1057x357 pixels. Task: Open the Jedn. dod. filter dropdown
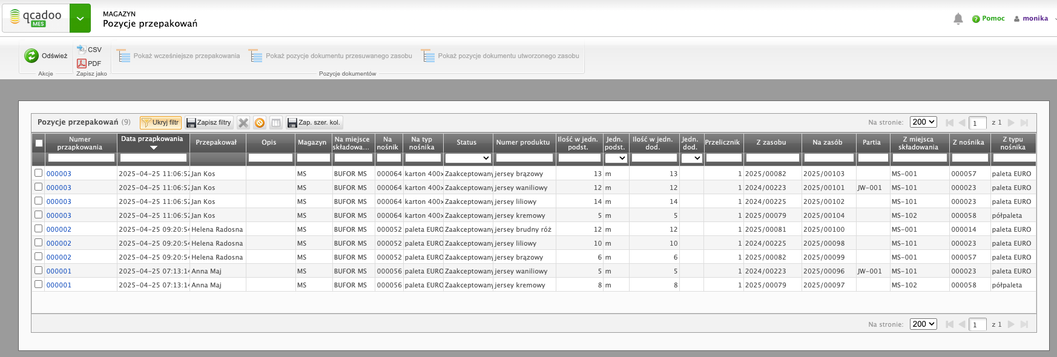[691, 158]
